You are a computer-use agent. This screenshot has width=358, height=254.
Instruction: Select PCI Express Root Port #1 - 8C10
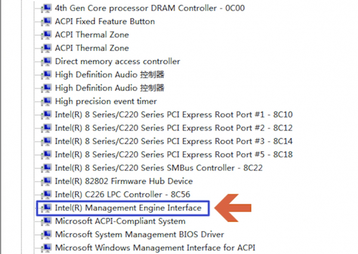tap(174, 114)
